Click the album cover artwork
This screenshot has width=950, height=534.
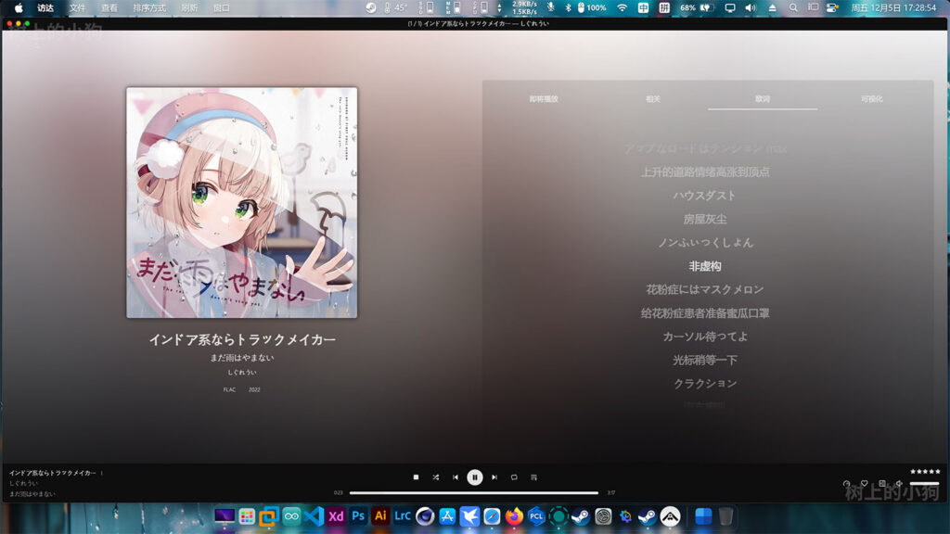click(x=241, y=203)
